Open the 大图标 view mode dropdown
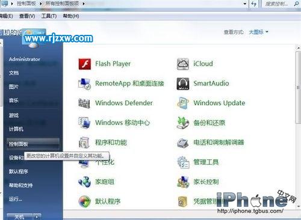This screenshot has width=301, height=220. click(x=258, y=32)
